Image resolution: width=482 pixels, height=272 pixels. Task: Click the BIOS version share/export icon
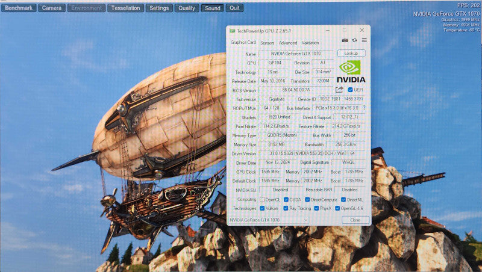339,90
